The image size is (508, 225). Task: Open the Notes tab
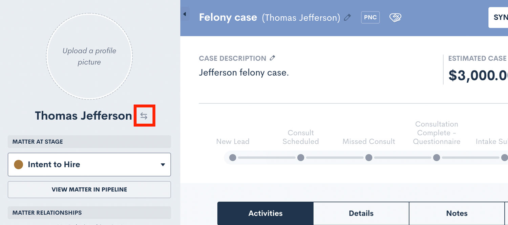457,213
